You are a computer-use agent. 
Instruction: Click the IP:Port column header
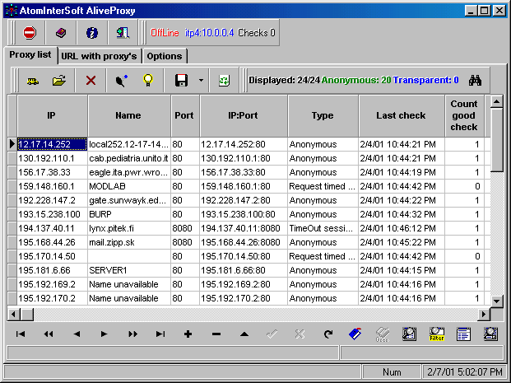(244, 115)
